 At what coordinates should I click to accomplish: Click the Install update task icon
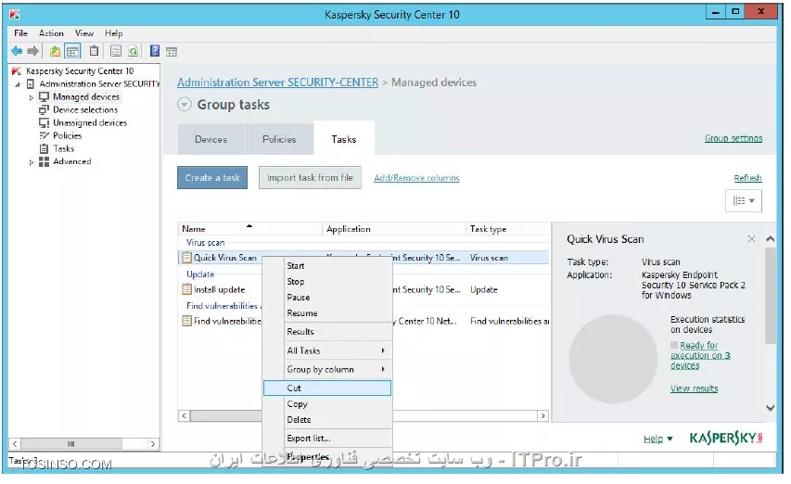click(186, 289)
